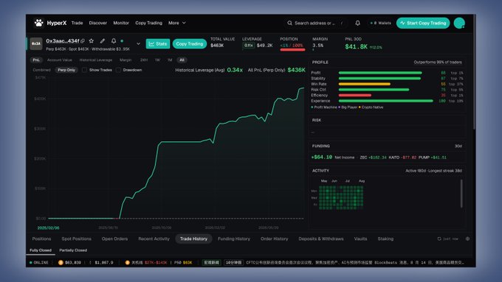Open the Spot Positions tab
This screenshot has width=502, height=282.
[x=76, y=239]
